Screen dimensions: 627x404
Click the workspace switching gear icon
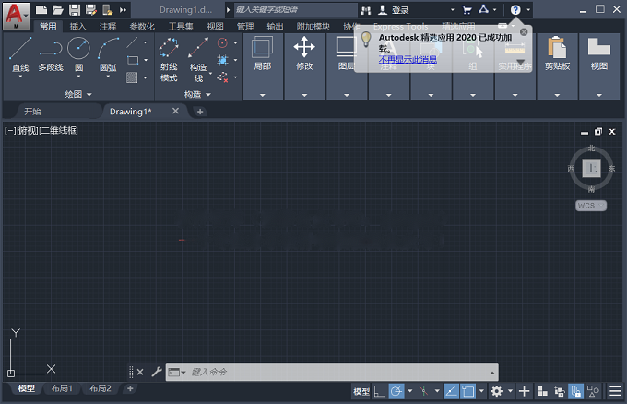496,391
